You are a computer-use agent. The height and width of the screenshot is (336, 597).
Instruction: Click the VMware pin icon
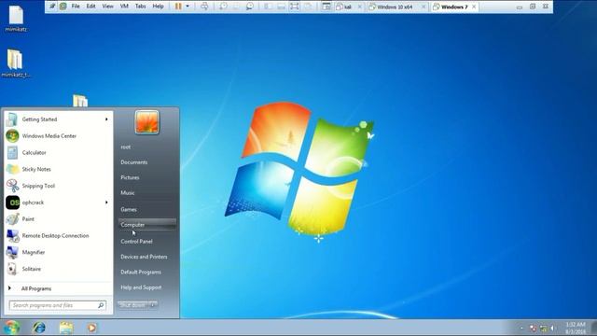[x=52, y=7]
